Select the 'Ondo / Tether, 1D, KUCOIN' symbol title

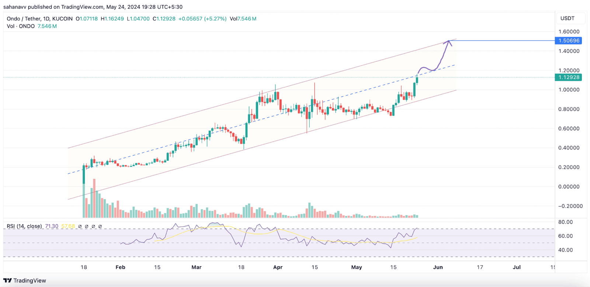click(x=40, y=19)
